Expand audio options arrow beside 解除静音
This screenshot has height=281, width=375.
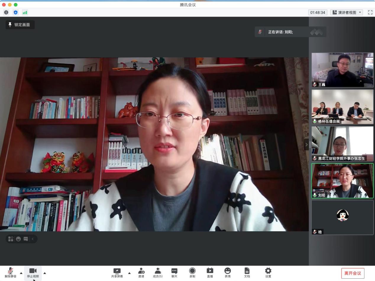pyautogui.click(x=21, y=273)
